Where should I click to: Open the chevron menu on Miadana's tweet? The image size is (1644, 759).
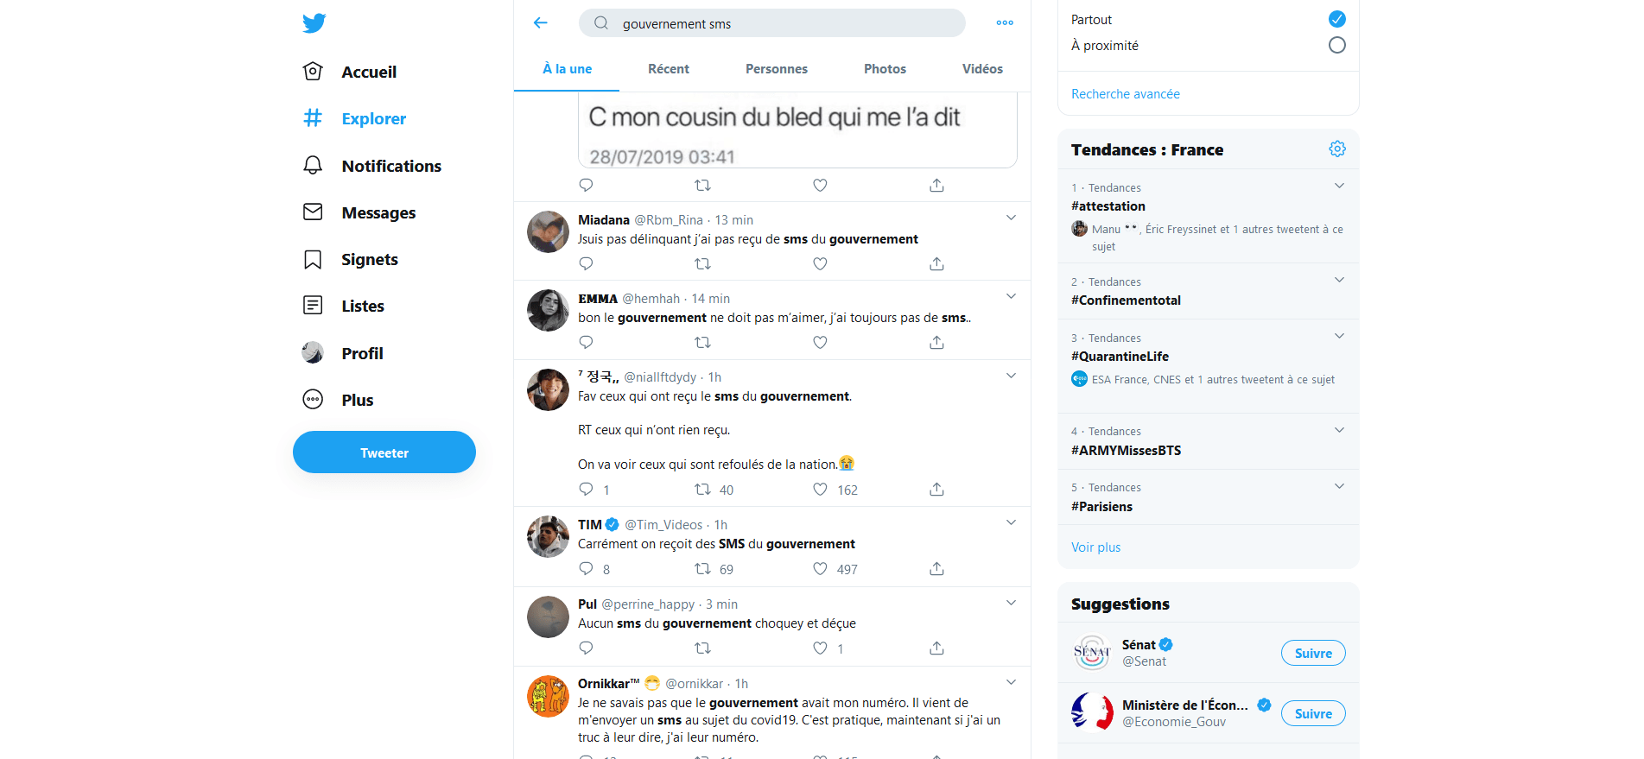tap(1011, 218)
